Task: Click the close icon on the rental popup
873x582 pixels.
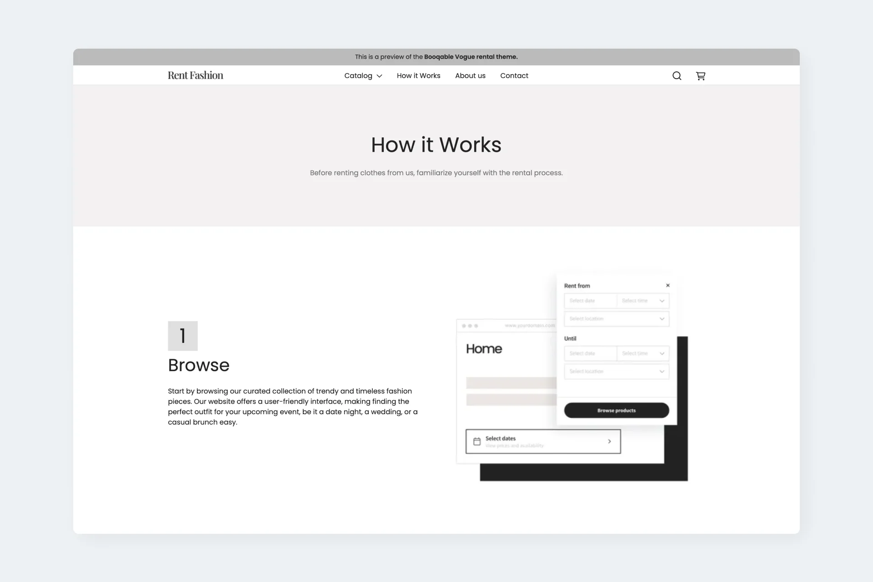Action: [668, 285]
